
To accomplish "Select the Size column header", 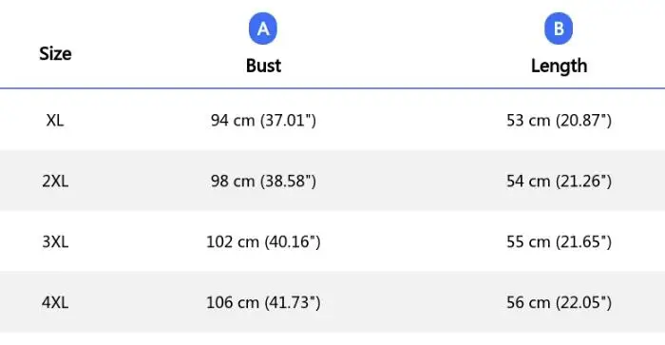I will 55,54.
